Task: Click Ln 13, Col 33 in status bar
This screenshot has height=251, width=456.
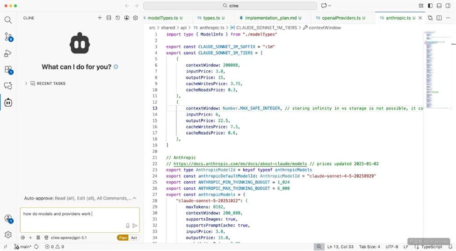Action: click(340, 247)
